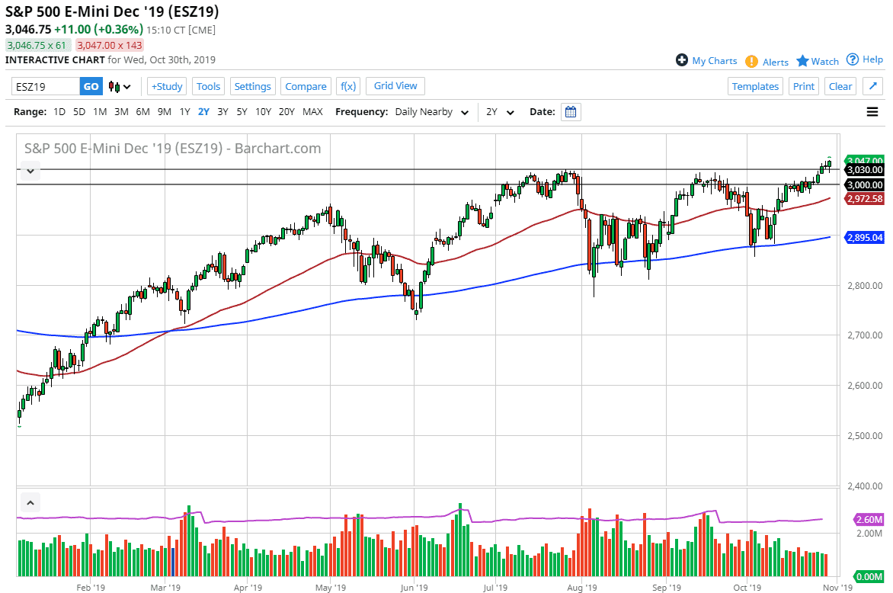This screenshot has width=893, height=593.
Task: Click the Watch star icon
Action: click(802, 60)
